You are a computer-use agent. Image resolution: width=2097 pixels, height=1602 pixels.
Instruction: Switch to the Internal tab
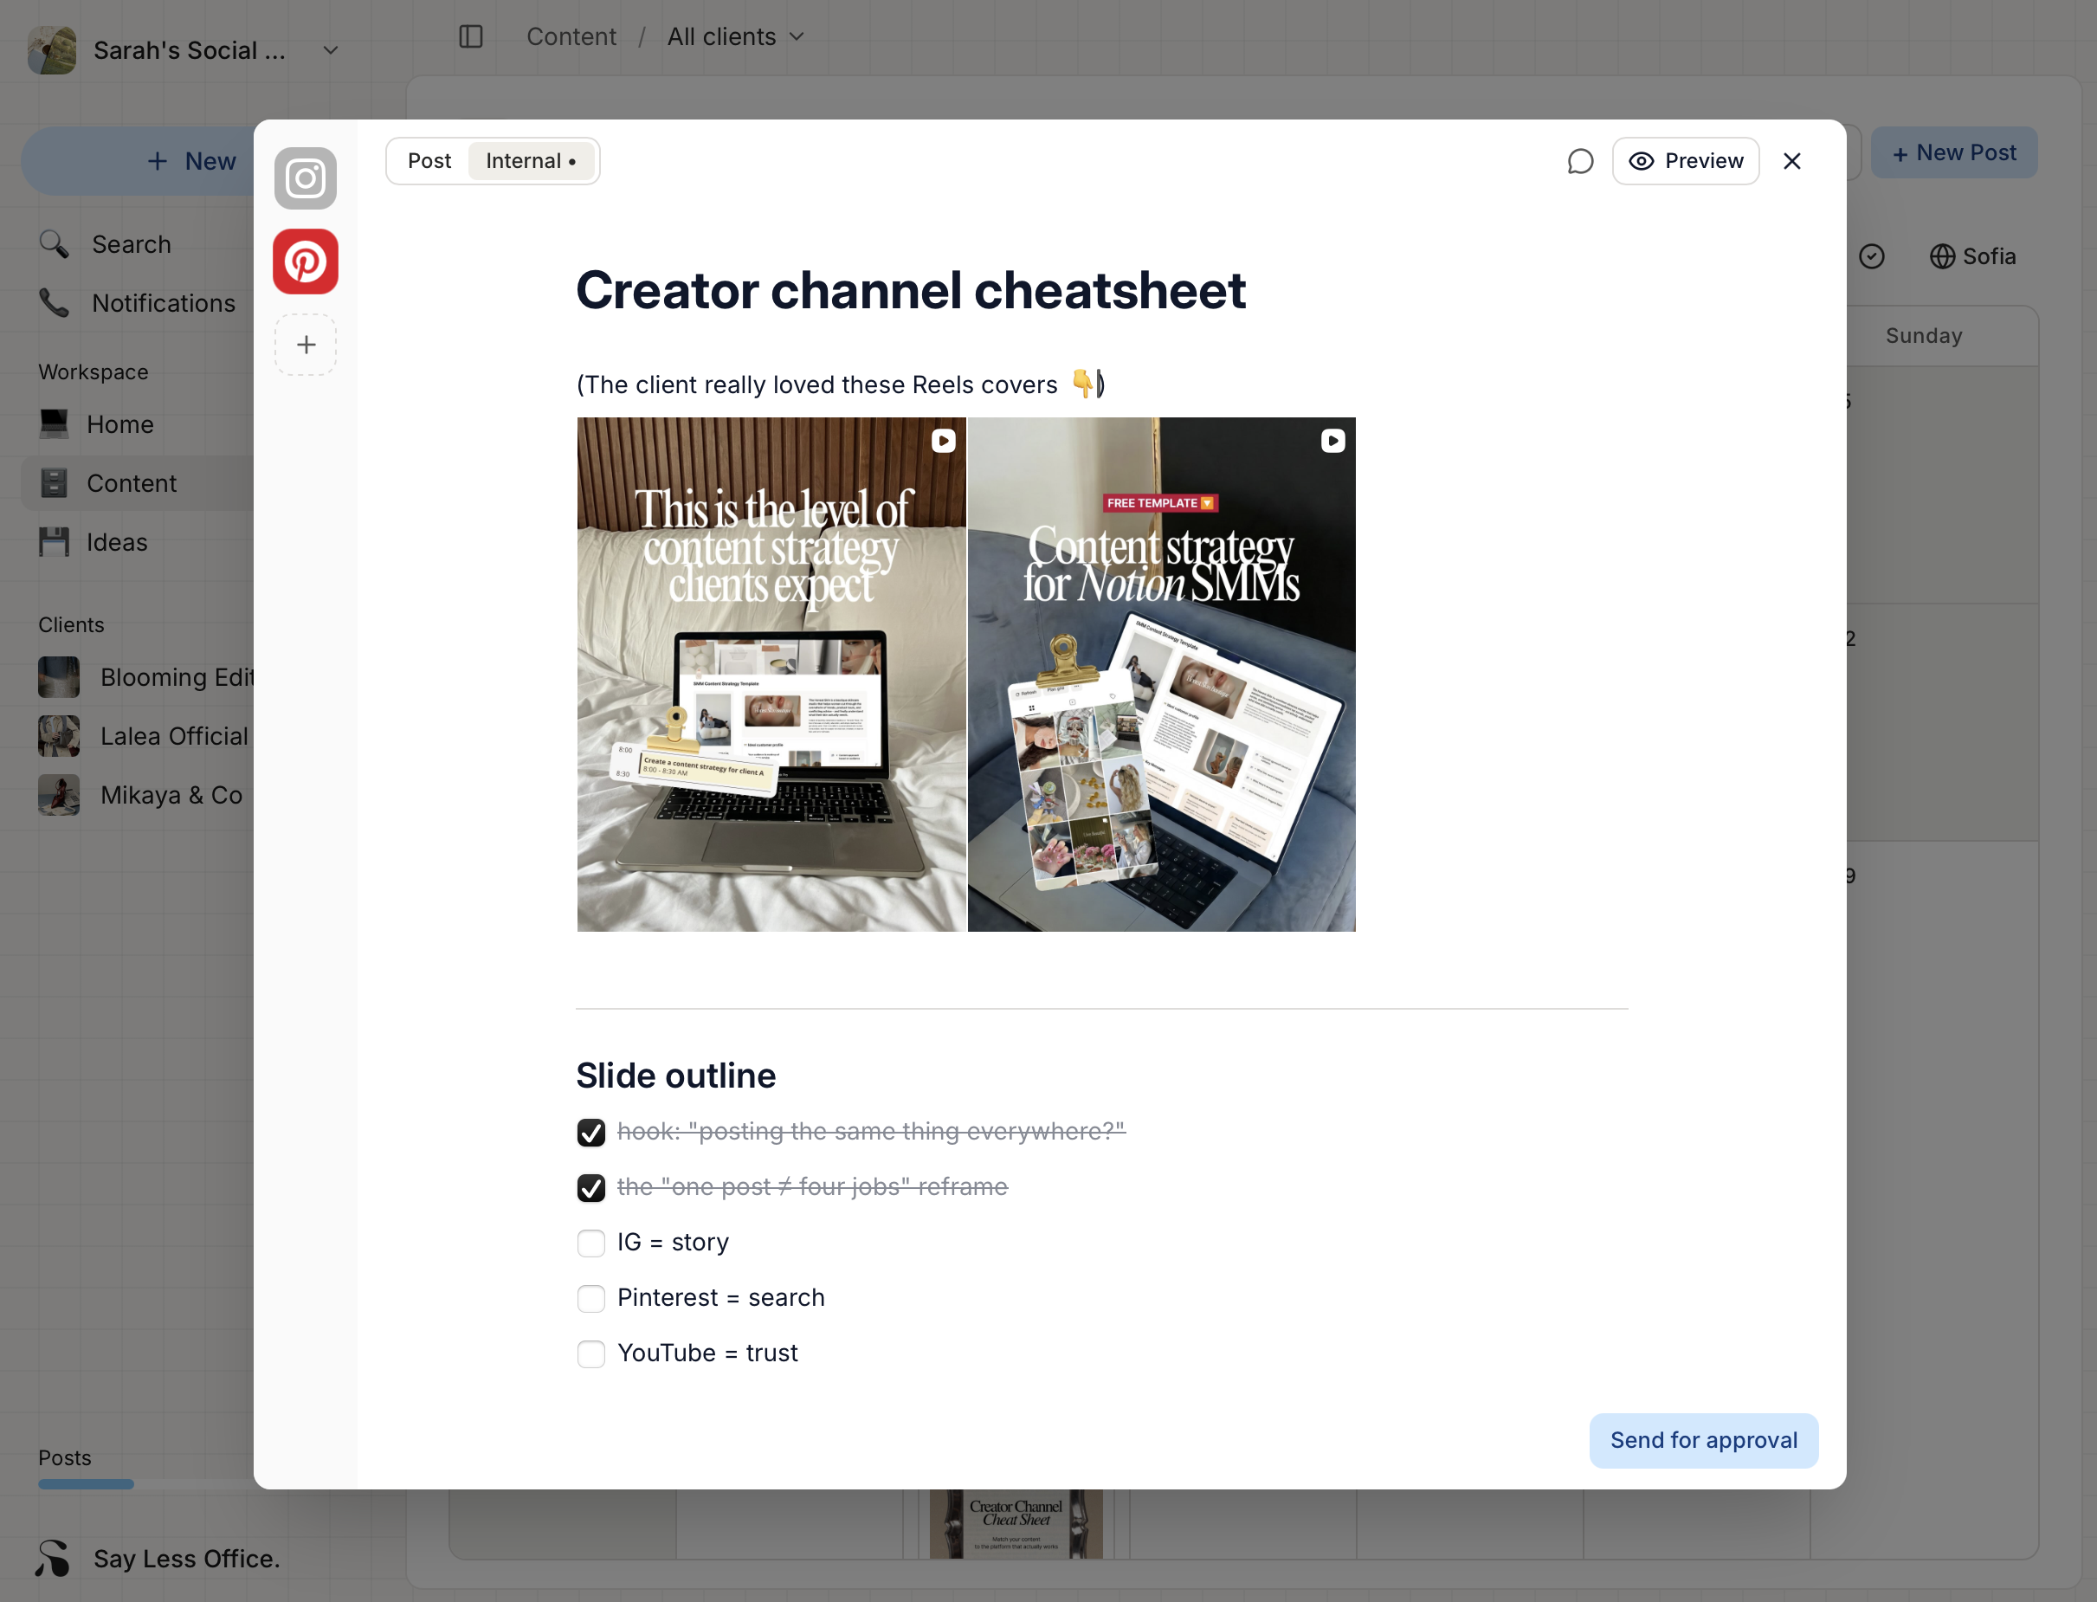(530, 161)
